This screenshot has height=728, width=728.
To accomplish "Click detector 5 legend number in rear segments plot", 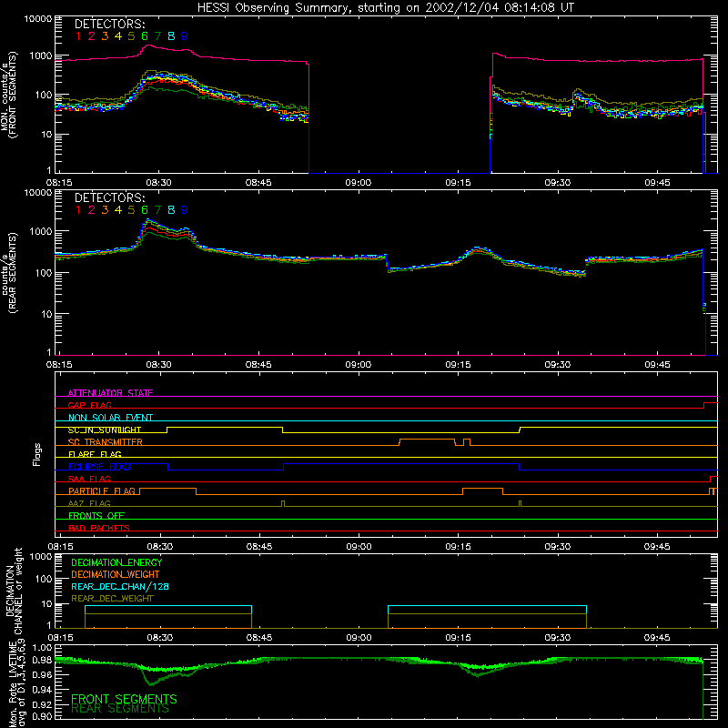I will click(131, 210).
